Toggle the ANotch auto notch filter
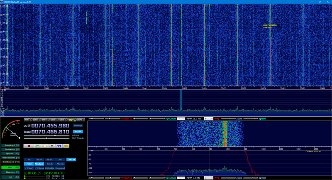This screenshot has width=332, height=180. pos(60,164)
